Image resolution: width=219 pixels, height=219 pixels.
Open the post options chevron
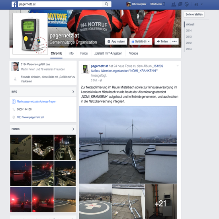[x=178, y=66]
